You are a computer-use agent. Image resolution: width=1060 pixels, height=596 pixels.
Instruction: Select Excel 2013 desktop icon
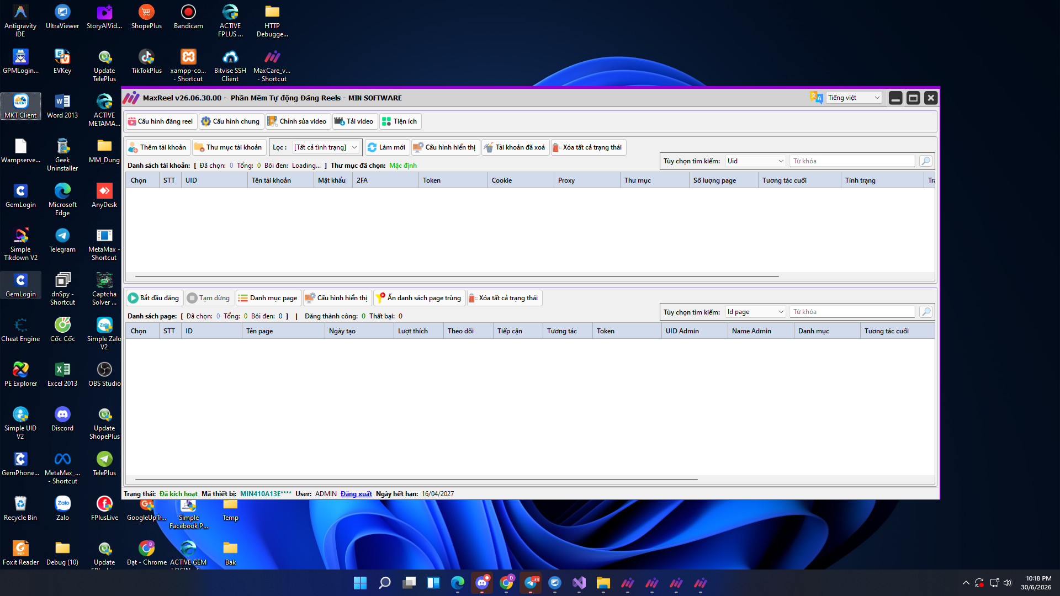62,374
